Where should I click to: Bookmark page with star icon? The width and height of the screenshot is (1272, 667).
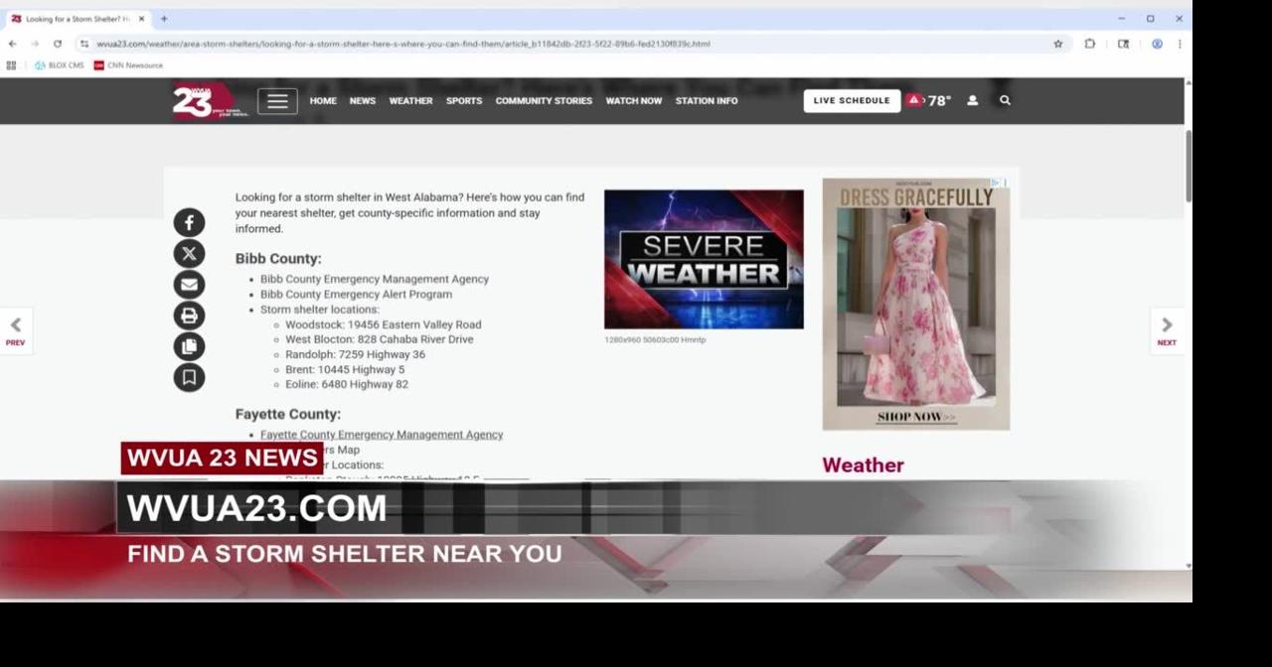point(1058,44)
